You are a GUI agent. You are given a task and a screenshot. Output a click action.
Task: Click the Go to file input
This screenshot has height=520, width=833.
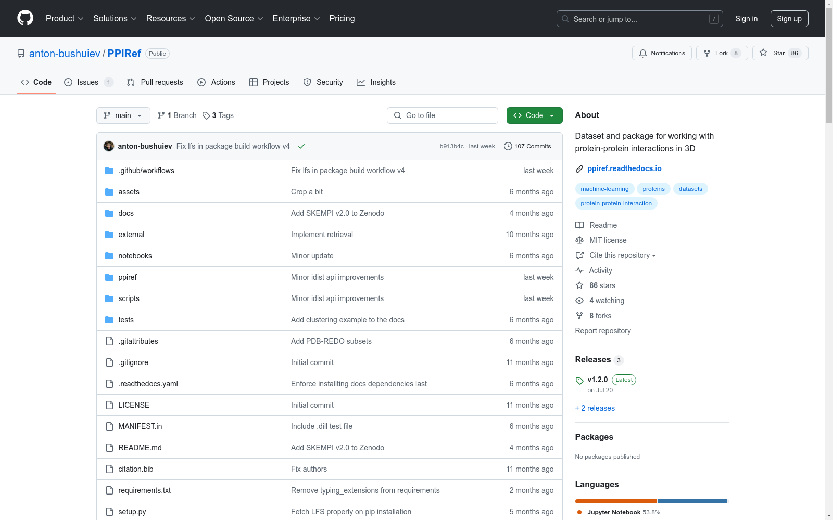point(443,115)
